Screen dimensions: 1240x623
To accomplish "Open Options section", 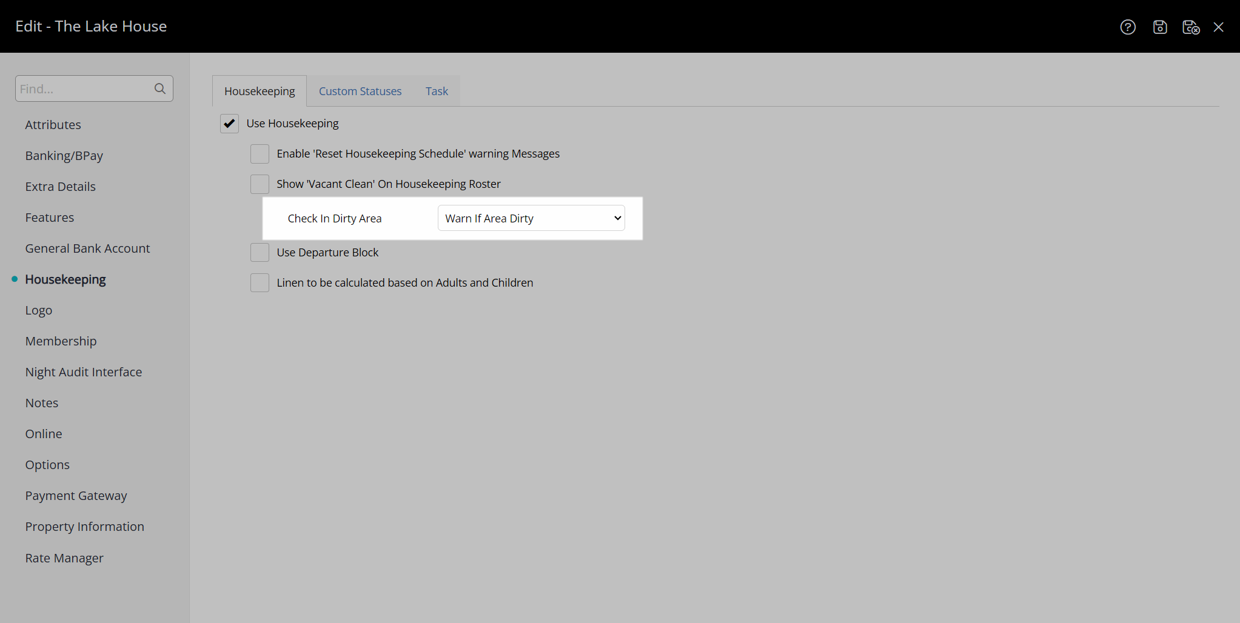I will 47,465.
